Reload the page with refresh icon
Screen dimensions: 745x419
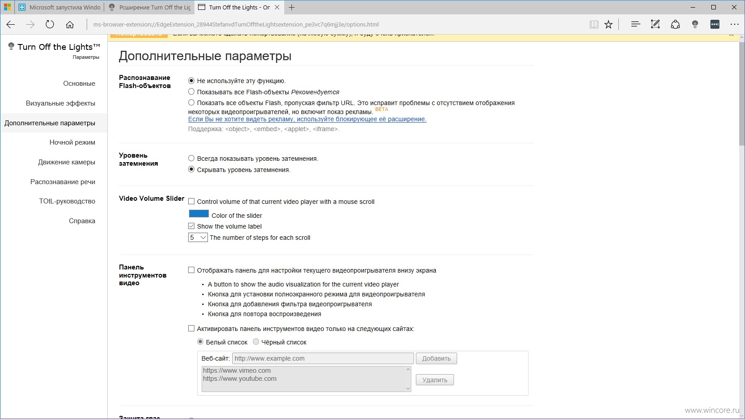click(50, 25)
